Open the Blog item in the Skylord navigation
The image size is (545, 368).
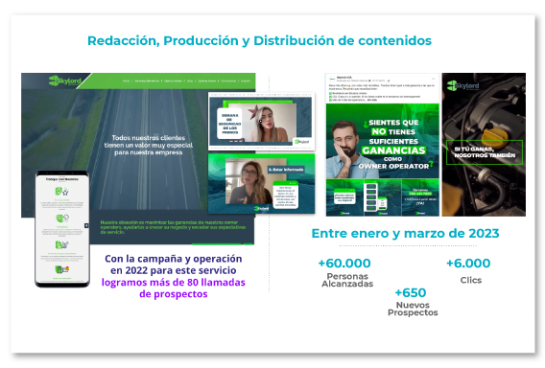[190, 80]
